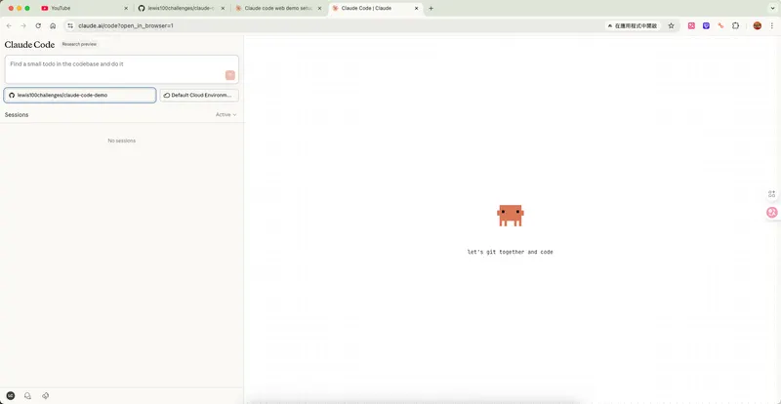Go back with the browser back arrow
781x404 pixels.
[x=9, y=26]
